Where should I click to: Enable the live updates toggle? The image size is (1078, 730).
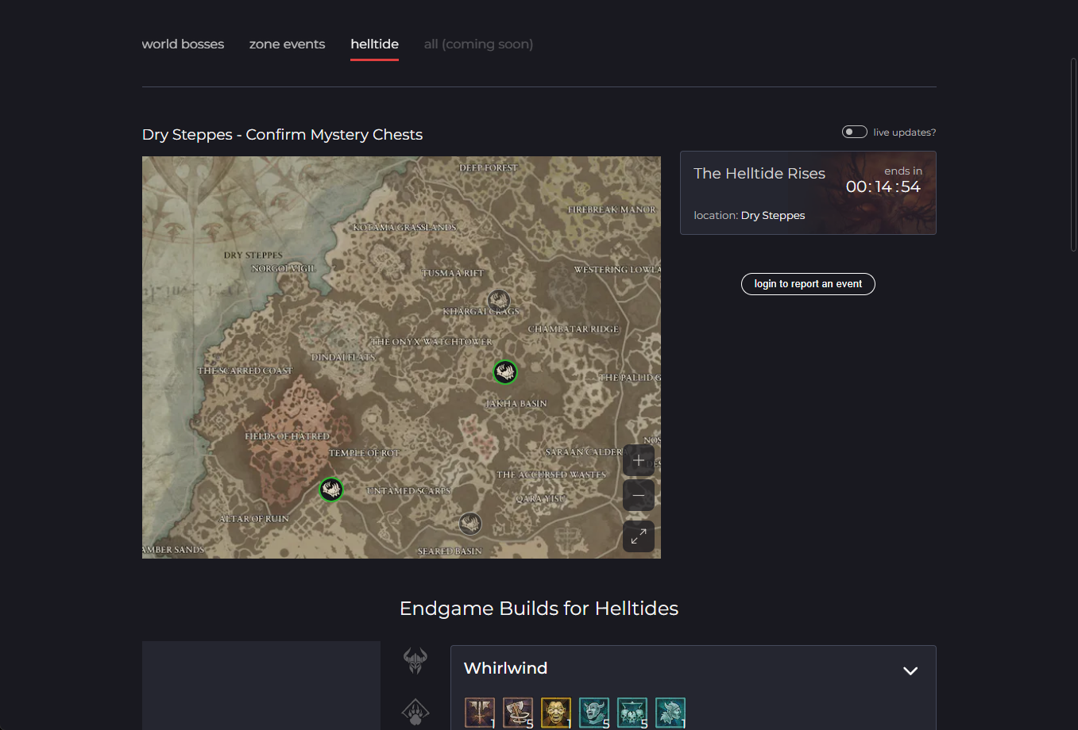(855, 132)
